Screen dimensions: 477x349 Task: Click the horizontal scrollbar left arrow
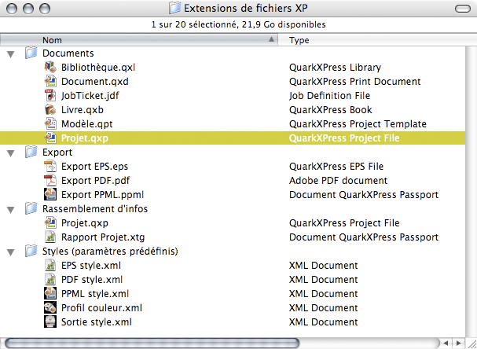coord(446,343)
